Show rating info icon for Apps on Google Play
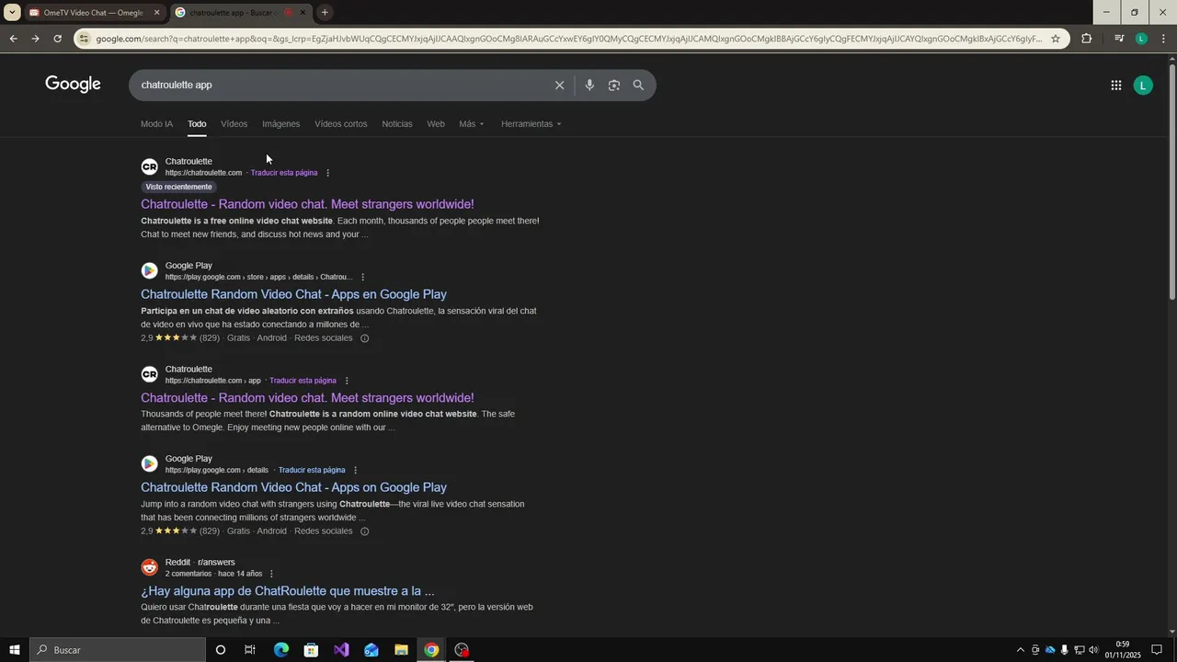 tap(365, 531)
